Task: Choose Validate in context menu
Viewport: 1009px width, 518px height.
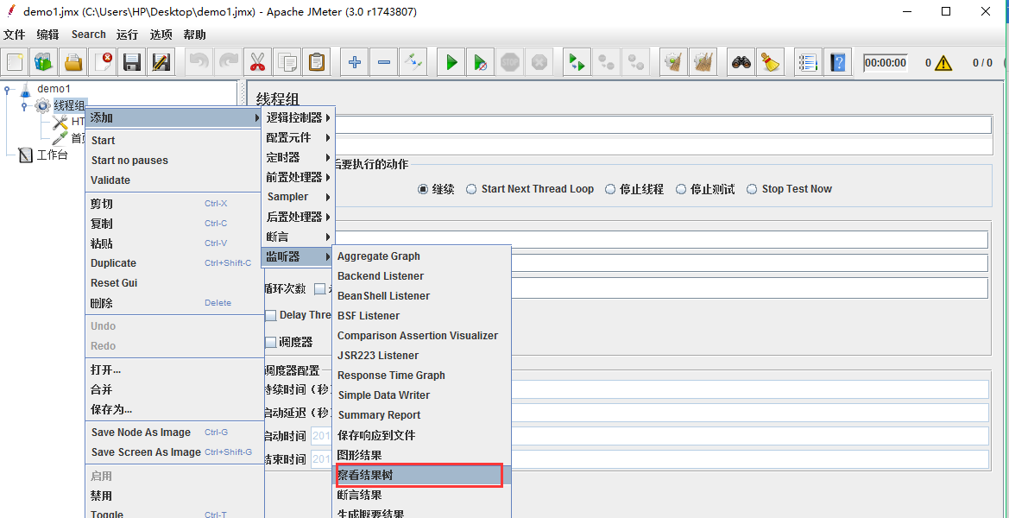Action: click(173, 180)
